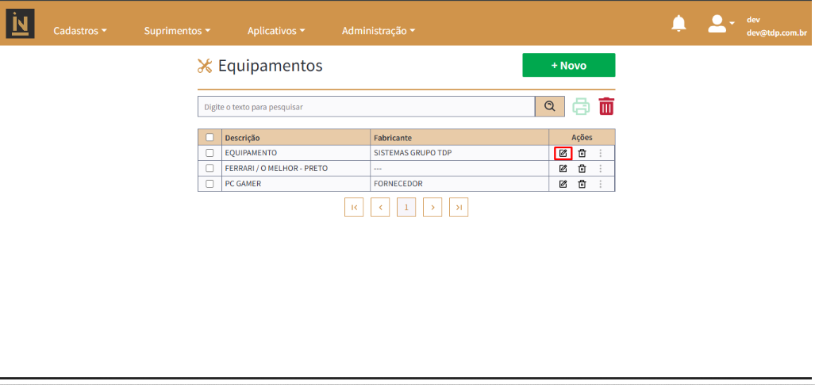Click the green printer icon
This screenshot has width=815, height=385.
click(581, 106)
